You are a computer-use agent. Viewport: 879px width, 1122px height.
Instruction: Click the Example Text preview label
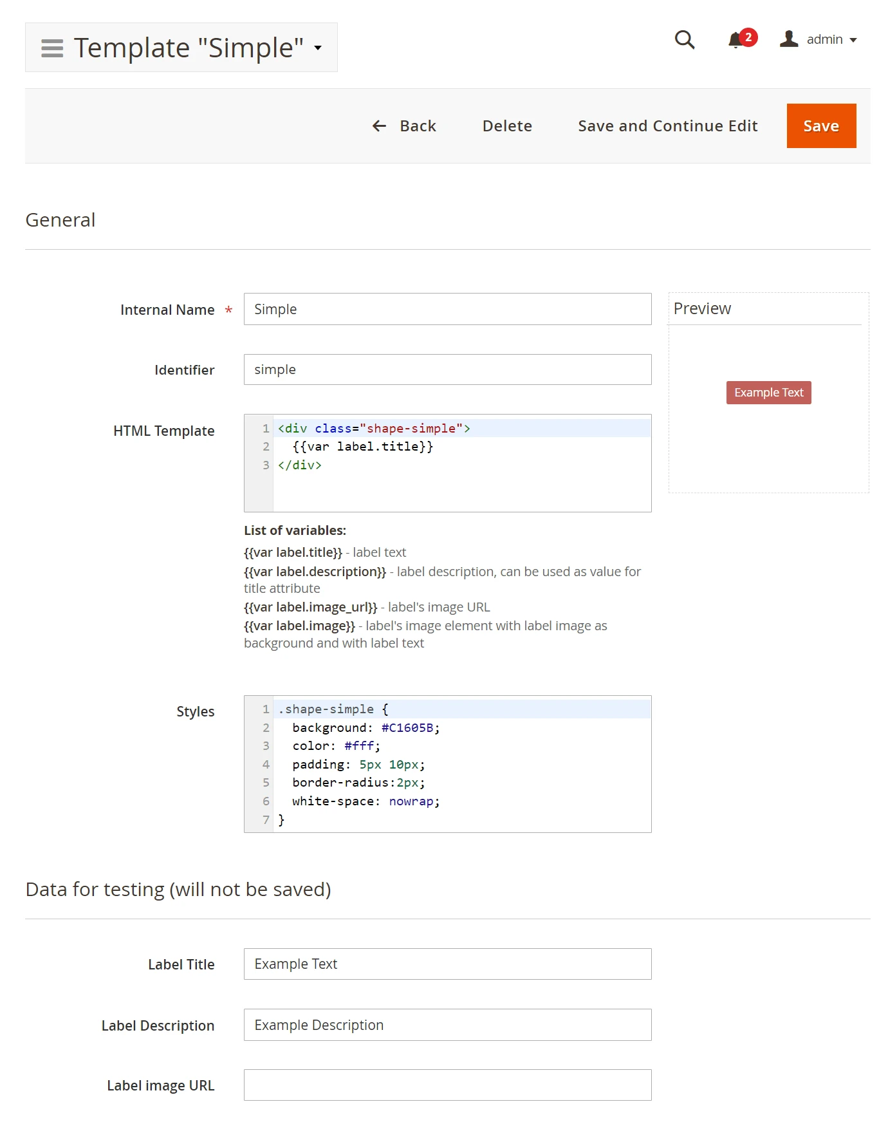point(768,393)
